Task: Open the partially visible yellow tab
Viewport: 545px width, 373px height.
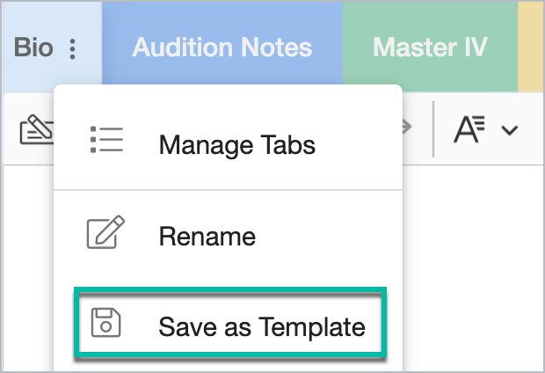Action: coord(531,47)
